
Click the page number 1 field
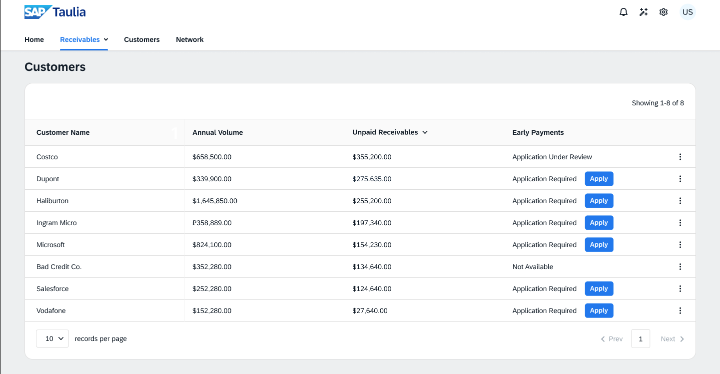641,339
